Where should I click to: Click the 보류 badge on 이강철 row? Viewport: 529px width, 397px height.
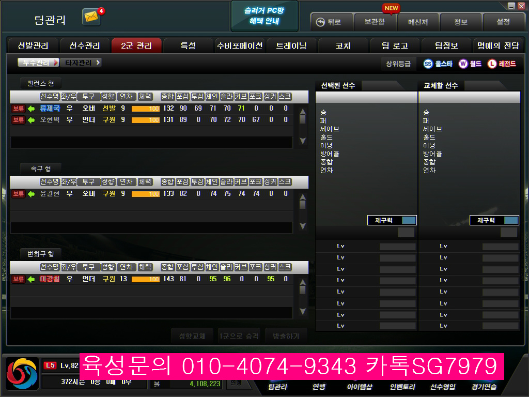point(18,280)
